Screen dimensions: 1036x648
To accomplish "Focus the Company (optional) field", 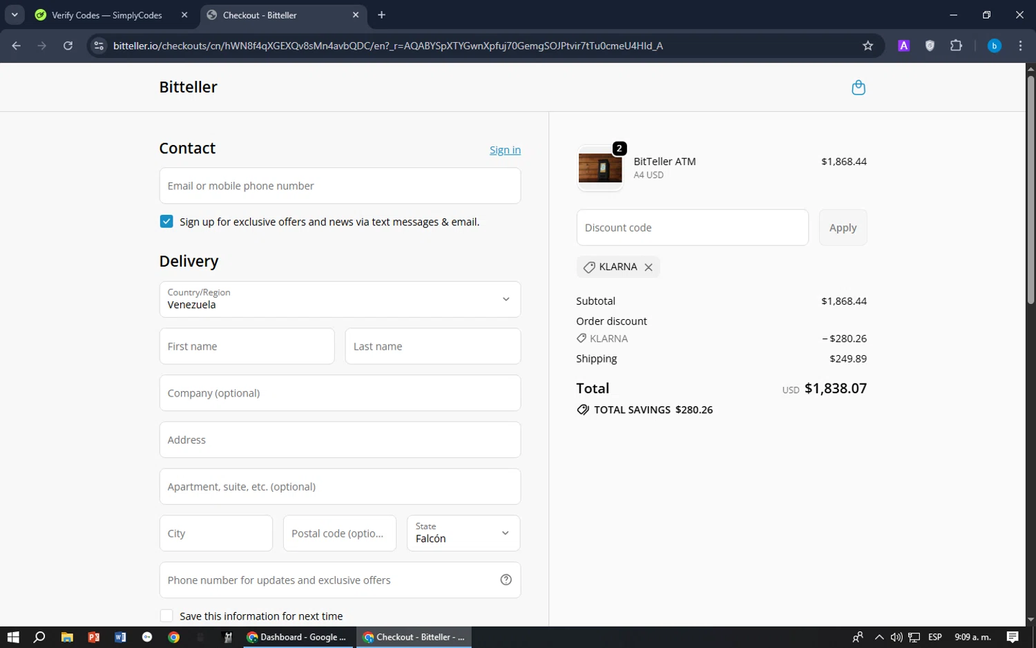I will (x=340, y=393).
